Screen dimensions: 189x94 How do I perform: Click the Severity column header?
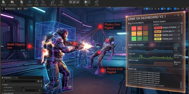[x=156, y=25]
